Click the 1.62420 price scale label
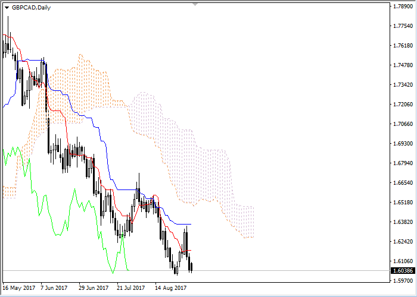 click(403, 242)
